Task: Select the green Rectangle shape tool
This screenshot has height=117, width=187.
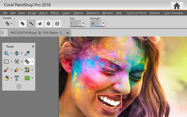Action: click(x=27, y=78)
